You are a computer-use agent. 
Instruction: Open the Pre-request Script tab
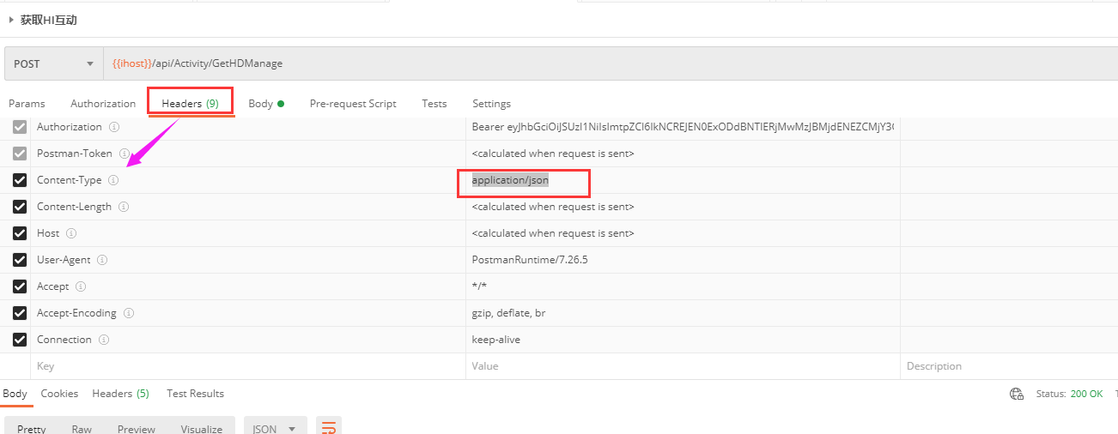pyautogui.click(x=353, y=104)
